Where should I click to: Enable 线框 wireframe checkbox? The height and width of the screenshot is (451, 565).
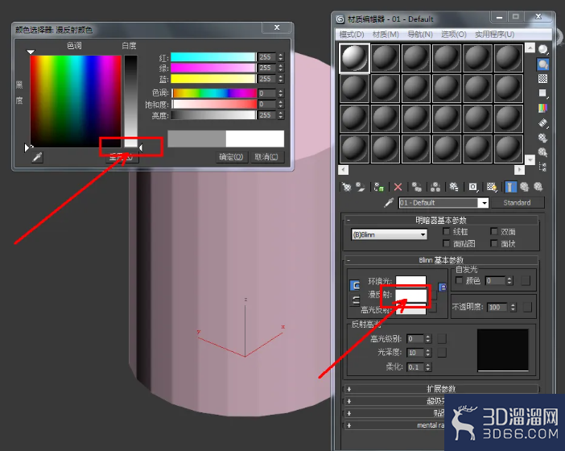(446, 231)
